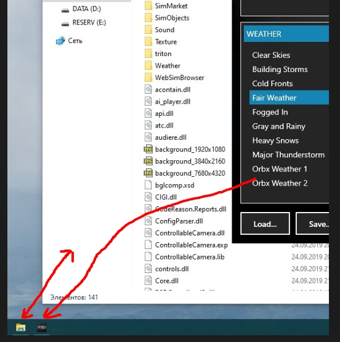This screenshot has width=340, height=342.
Task: Select the background_1920x1080 image file
Action: pyautogui.click(x=190, y=149)
